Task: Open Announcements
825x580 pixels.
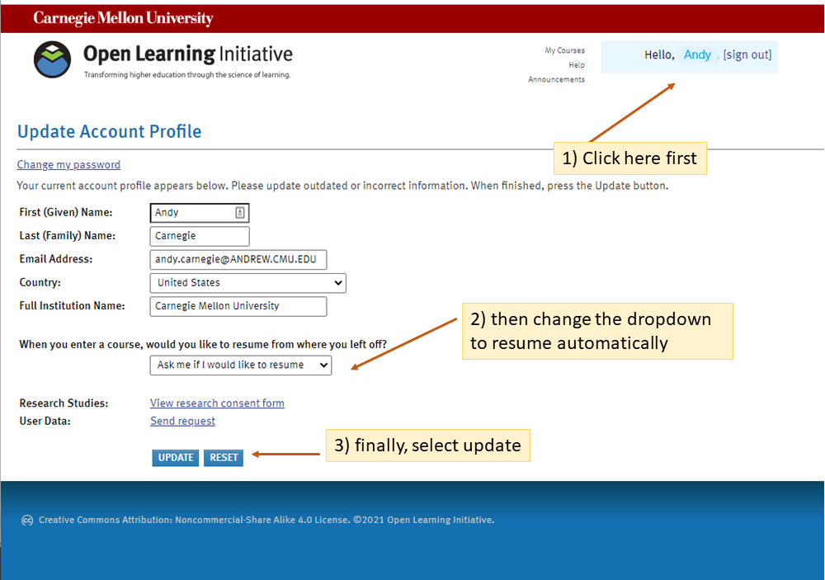Action: pyautogui.click(x=556, y=79)
